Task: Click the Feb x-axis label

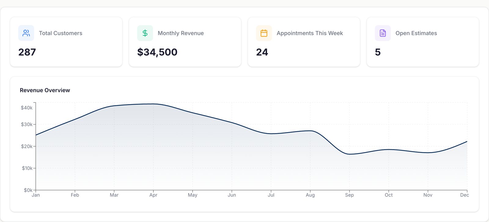Action: [75, 195]
